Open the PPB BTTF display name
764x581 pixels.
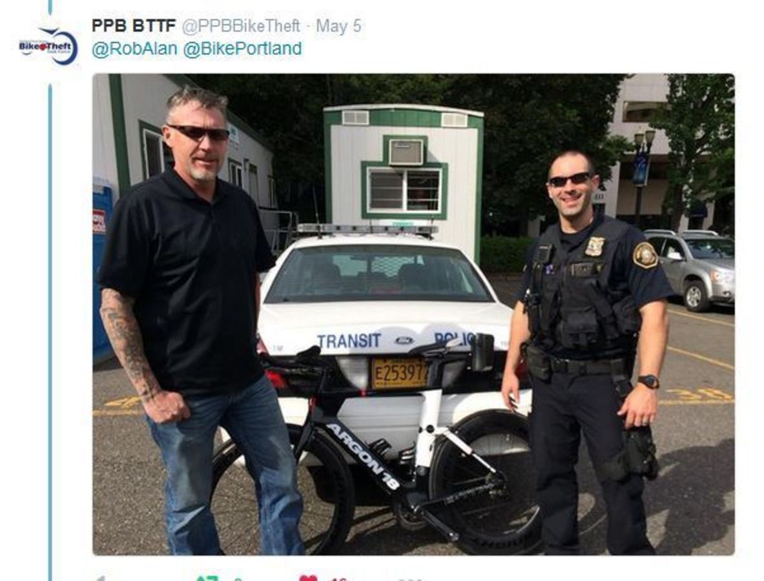tap(134, 26)
